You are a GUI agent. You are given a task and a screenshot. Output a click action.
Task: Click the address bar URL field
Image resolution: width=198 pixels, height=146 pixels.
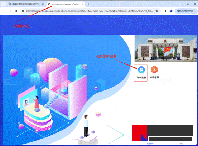[90, 11]
